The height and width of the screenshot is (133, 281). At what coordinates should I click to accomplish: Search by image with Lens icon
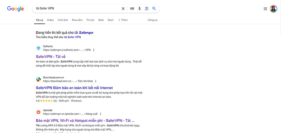pyautogui.click(x=147, y=8)
